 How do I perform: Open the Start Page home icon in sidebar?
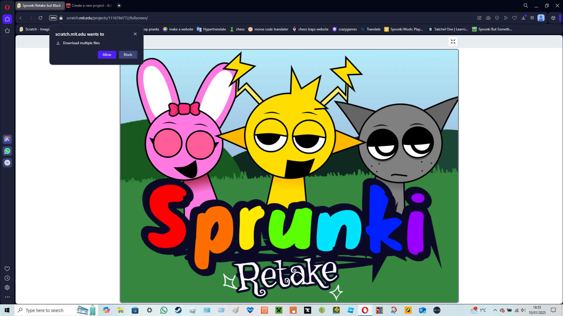pos(7,19)
